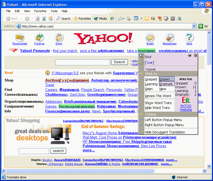The image size is (213, 181).
Task: Open the address bar dropdown arrow
Action: [x=194, y=26]
